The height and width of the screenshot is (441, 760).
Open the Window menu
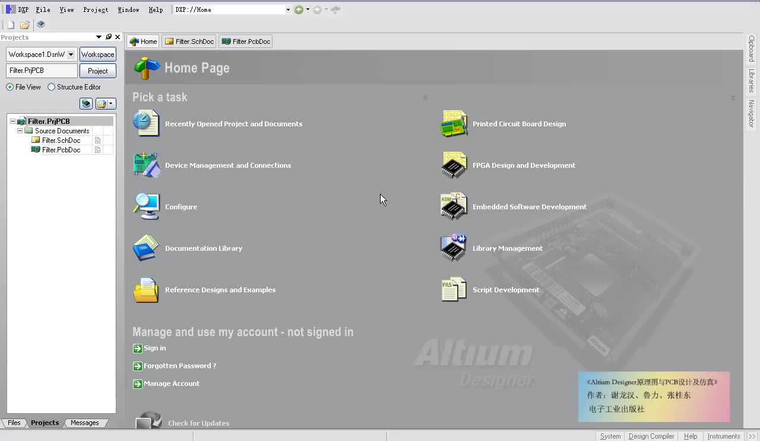point(128,9)
